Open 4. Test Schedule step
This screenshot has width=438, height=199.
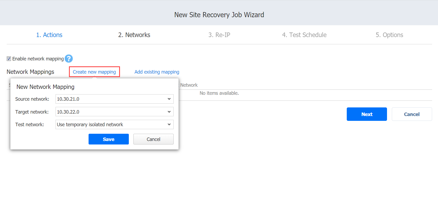tap(304, 35)
